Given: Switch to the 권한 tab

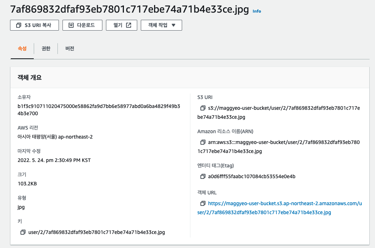Looking at the screenshot, I should pos(46,49).
